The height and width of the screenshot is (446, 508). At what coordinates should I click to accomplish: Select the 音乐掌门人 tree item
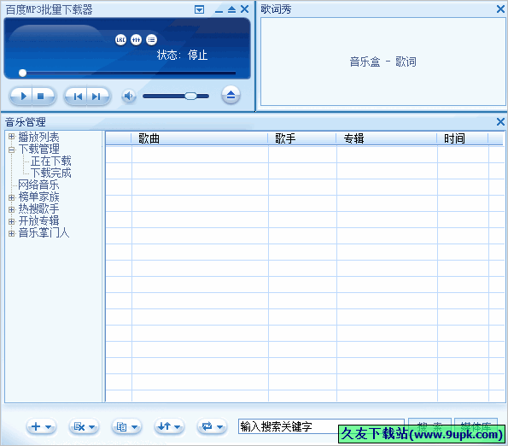(x=44, y=233)
